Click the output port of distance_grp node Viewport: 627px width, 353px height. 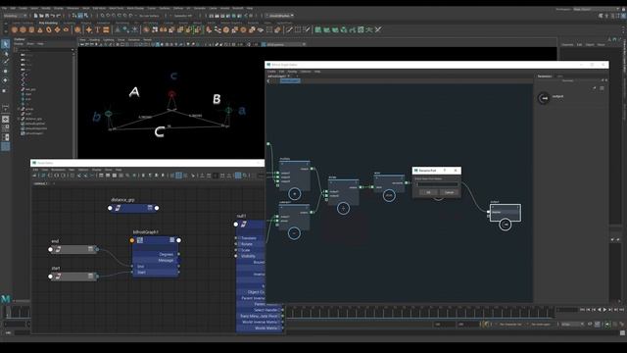[157, 208]
